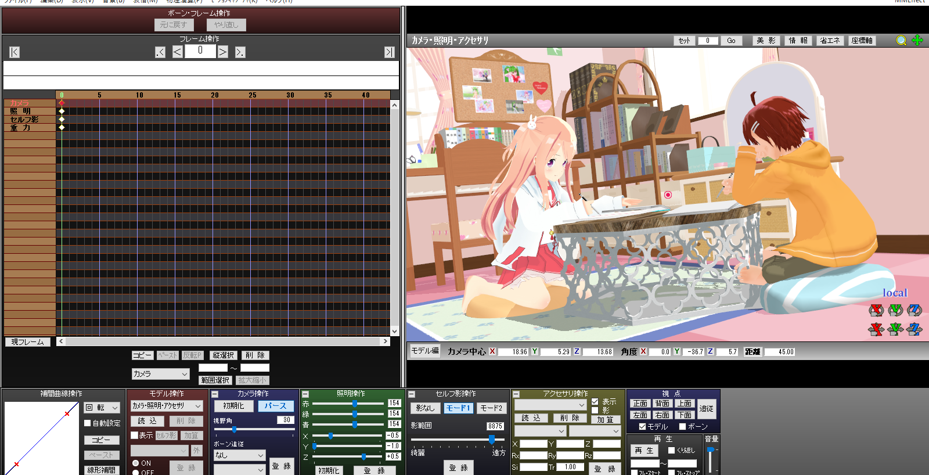
Task: Collapse the 照明操作 panel minus icon
Action: (x=305, y=394)
